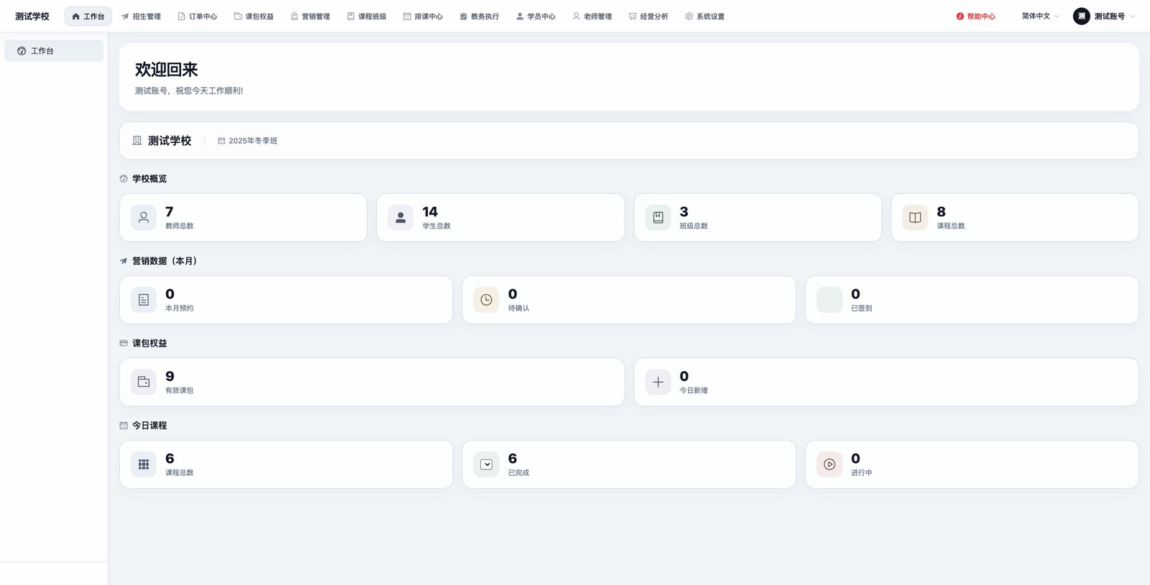Select 工作台 in the left sidebar
The width and height of the screenshot is (1150, 585).
(54, 51)
